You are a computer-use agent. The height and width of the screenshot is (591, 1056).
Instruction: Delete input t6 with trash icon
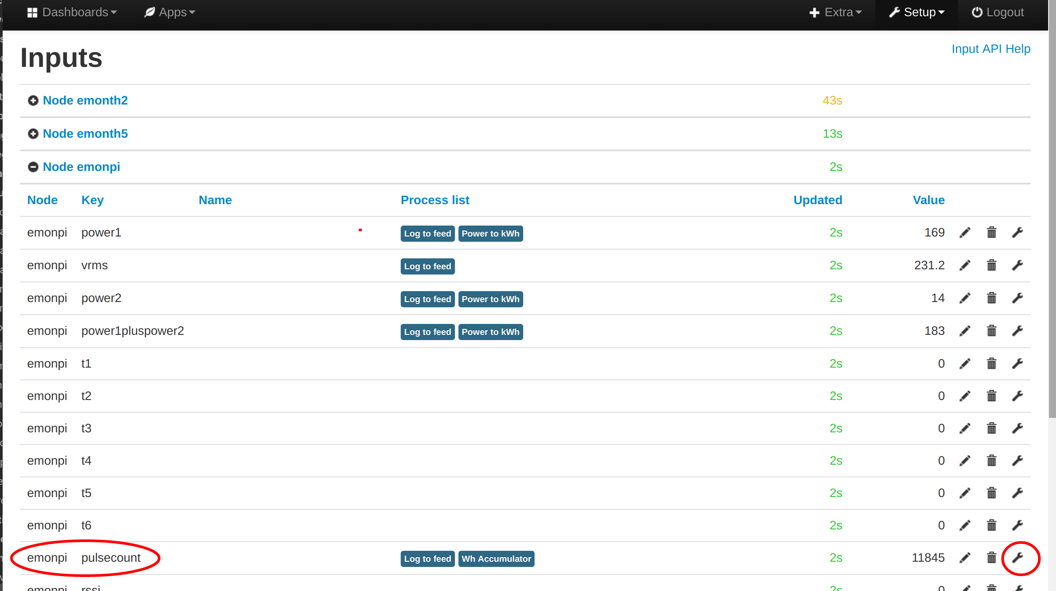click(991, 525)
